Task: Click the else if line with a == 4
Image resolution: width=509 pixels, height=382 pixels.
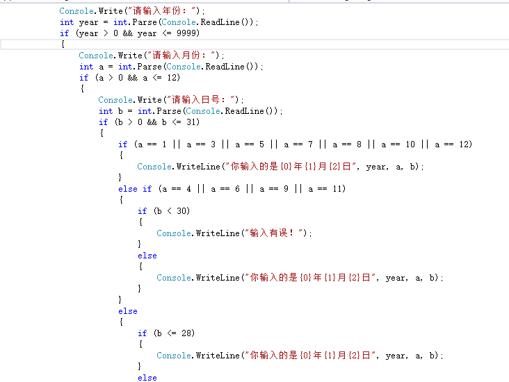Action: pyautogui.click(x=232, y=189)
